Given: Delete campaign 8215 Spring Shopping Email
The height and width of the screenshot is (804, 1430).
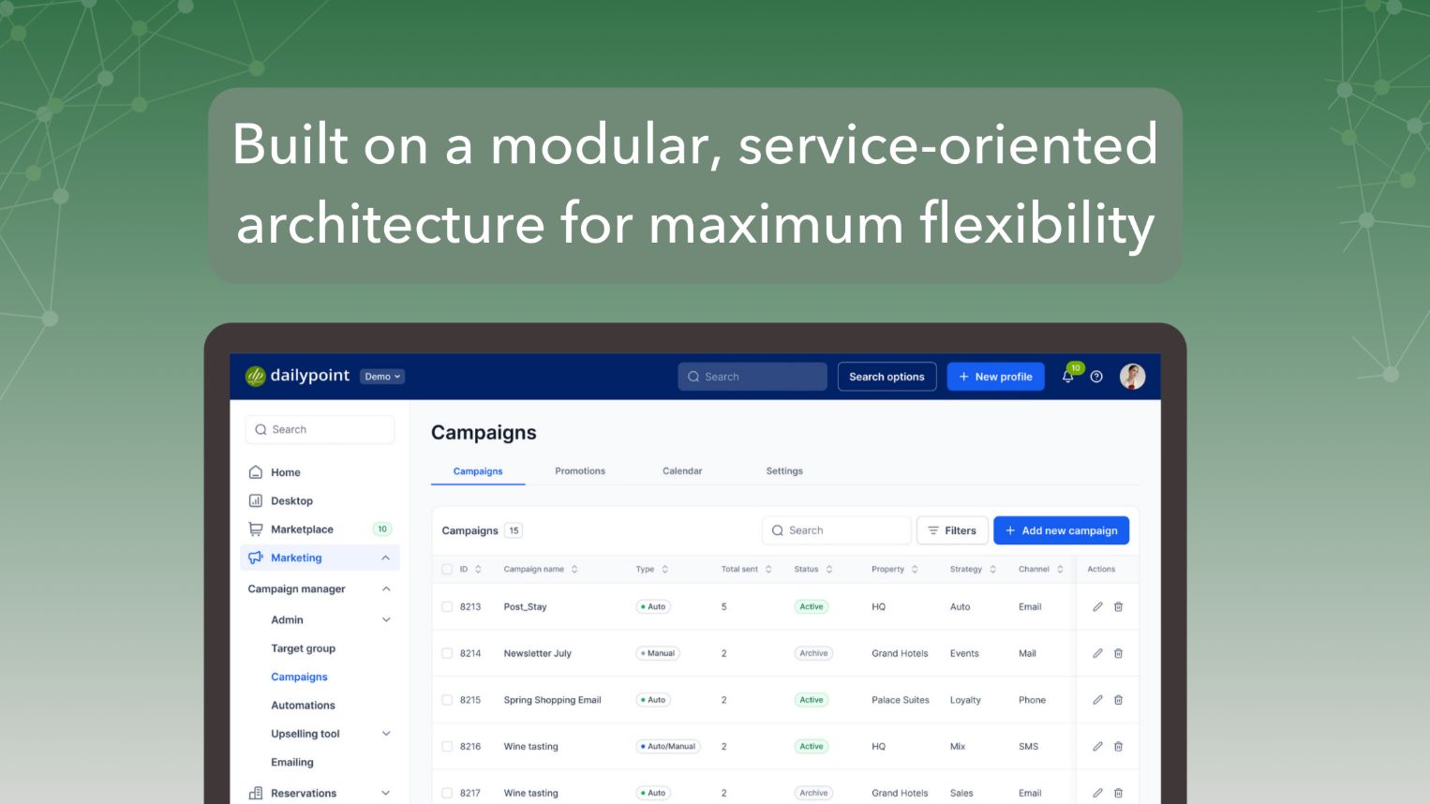Looking at the screenshot, I should click(x=1118, y=700).
